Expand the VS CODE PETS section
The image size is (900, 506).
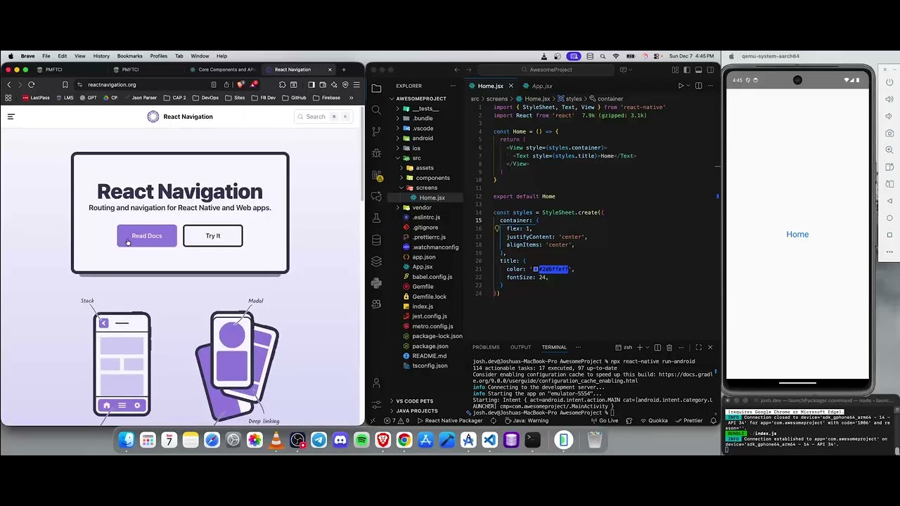tap(413, 401)
